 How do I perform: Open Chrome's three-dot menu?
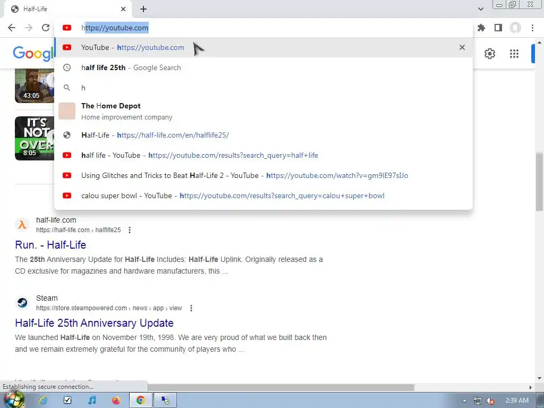click(532, 28)
